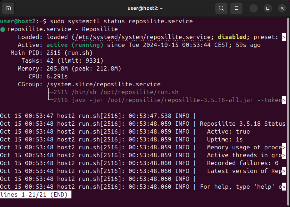This screenshot has width=290, height=207.
Task: Click the truncation marker on the java -jar line
Action: pyautogui.click(x=284, y=100)
